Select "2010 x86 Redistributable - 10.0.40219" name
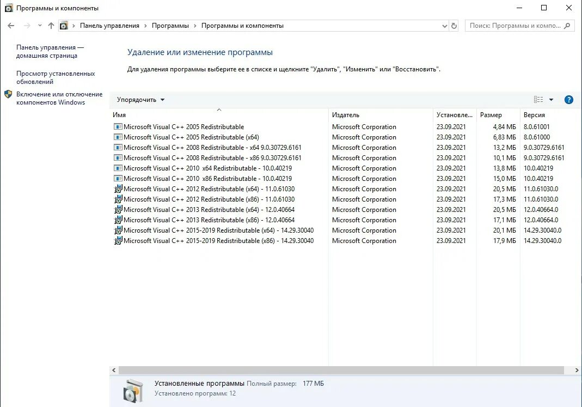Screen dimensions: 582x407 pos(207,179)
